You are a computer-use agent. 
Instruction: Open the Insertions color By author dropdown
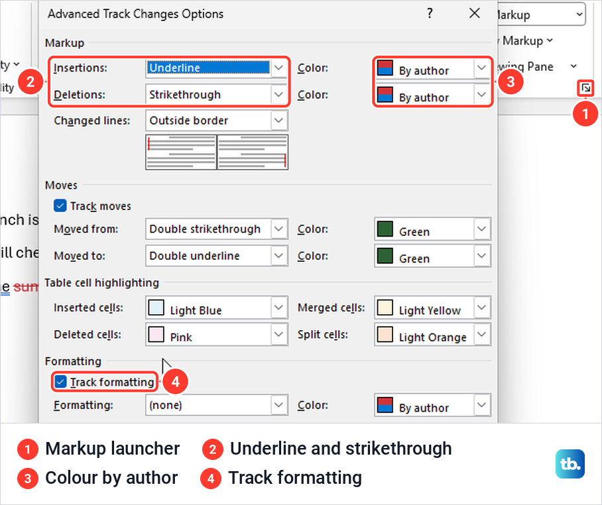(x=482, y=68)
